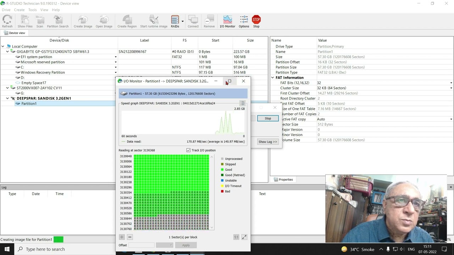The image size is (454, 255).
Task: Collapse the ST2000VX007 drive node
Action: coord(7,88)
